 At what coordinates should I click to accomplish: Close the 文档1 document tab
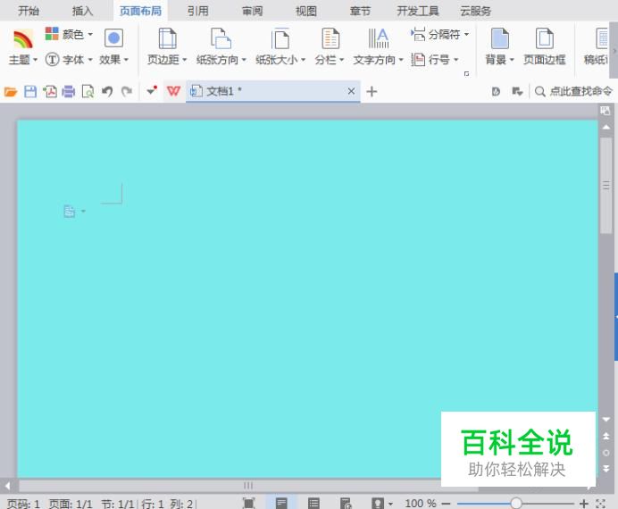pos(351,91)
